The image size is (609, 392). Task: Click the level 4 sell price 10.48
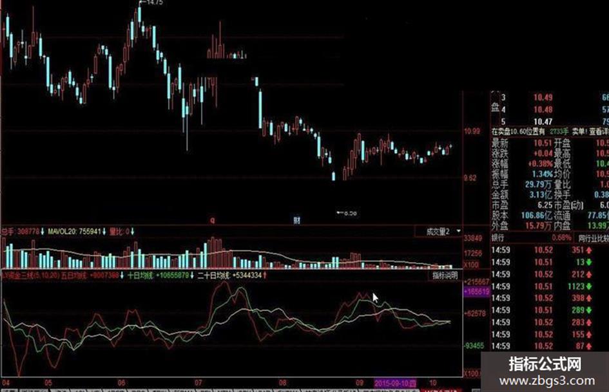tap(543, 109)
